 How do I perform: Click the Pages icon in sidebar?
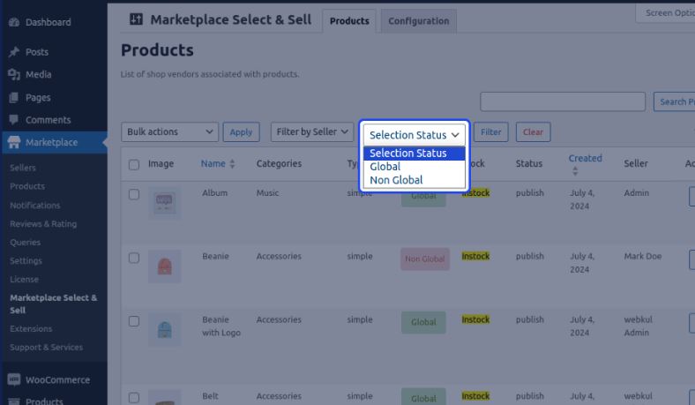click(x=14, y=98)
